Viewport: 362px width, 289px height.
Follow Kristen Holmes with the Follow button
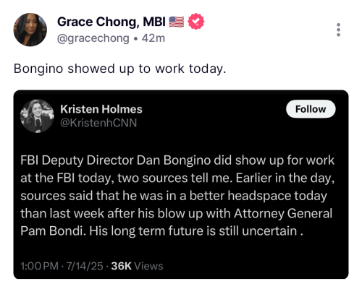pyautogui.click(x=311, y=109)
